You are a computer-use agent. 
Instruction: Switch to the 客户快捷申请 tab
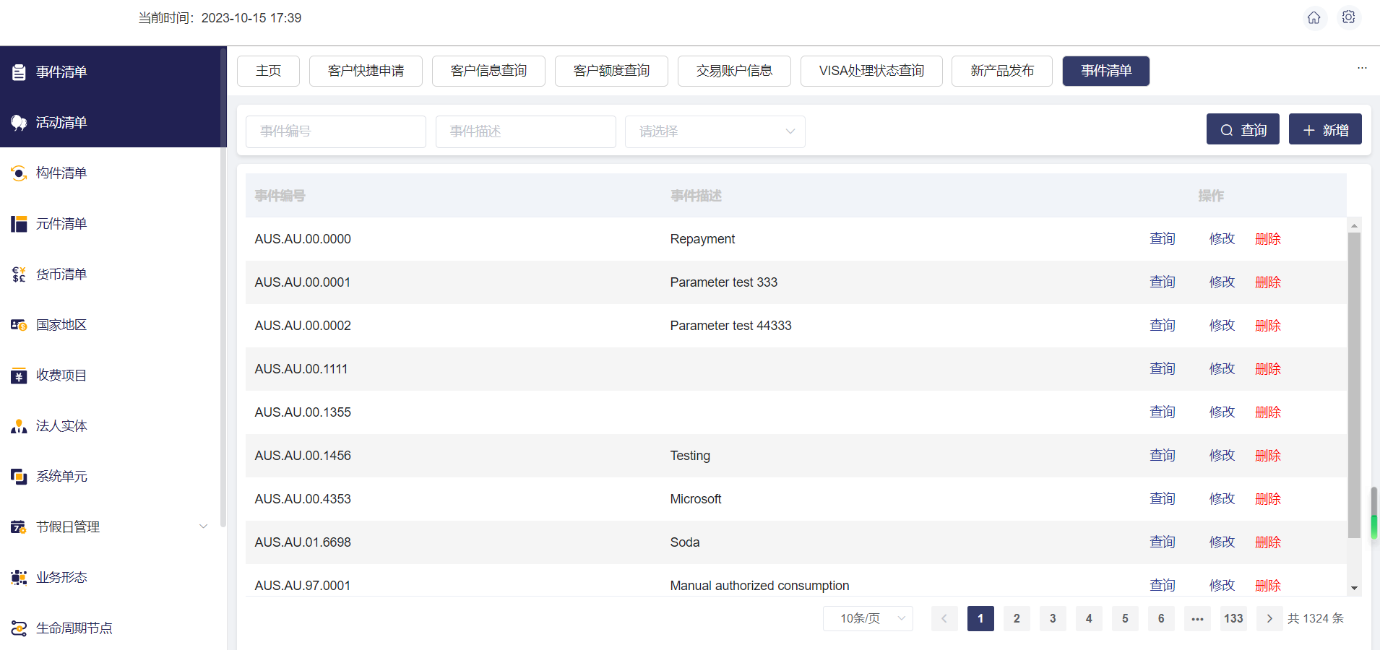click(366, 71)
